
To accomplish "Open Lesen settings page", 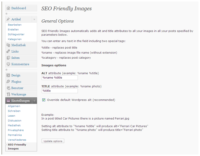I will (11, 116).
